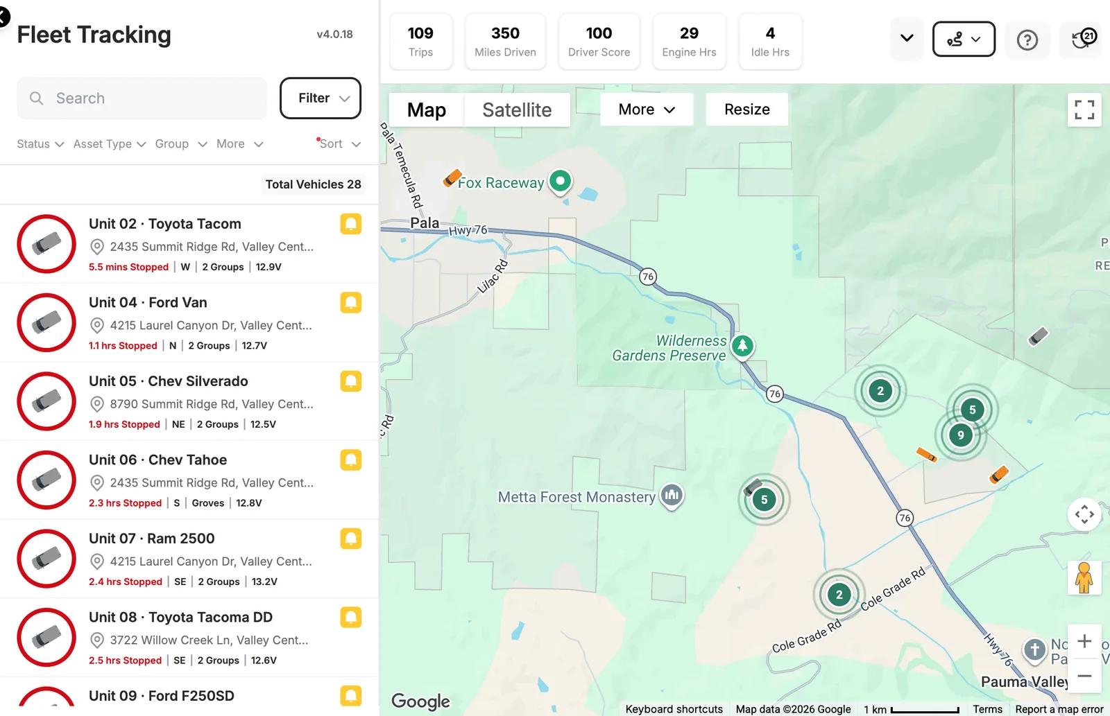Click the Trips stat card showing 109

[420, 42]
